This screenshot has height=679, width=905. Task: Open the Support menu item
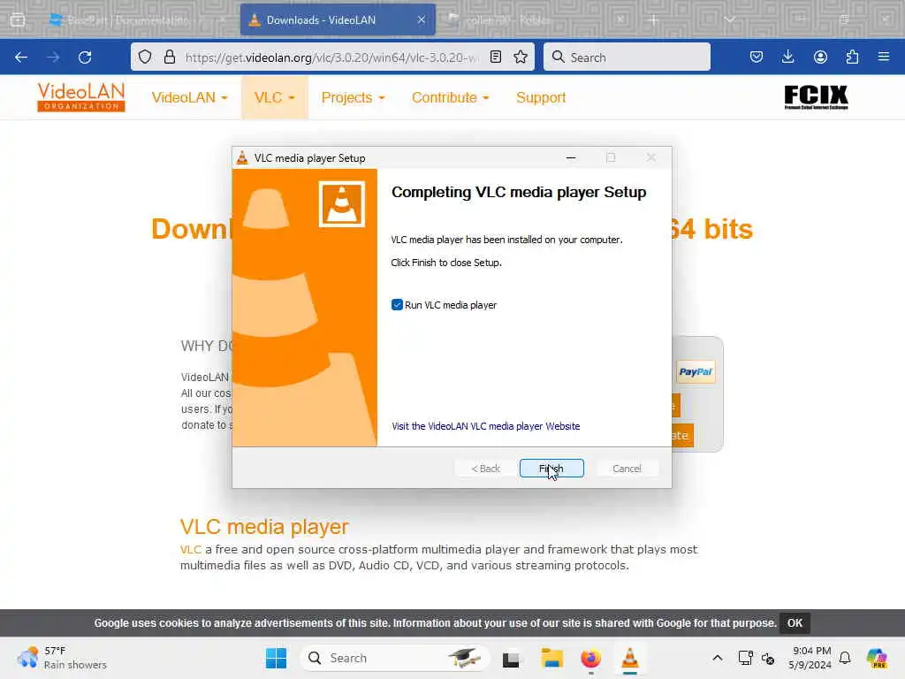point(541,97)
